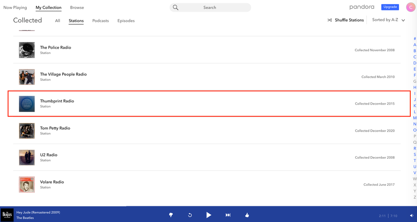Image resolution: width=417 pixels, height=222 pixels.
Task: Jump to letter D in alphabet index
Action: pos(414,63)
